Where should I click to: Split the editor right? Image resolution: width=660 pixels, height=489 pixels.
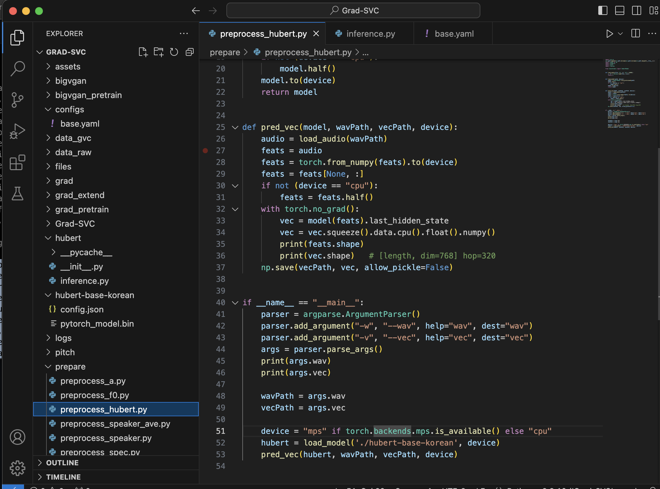tap(636, 33)
